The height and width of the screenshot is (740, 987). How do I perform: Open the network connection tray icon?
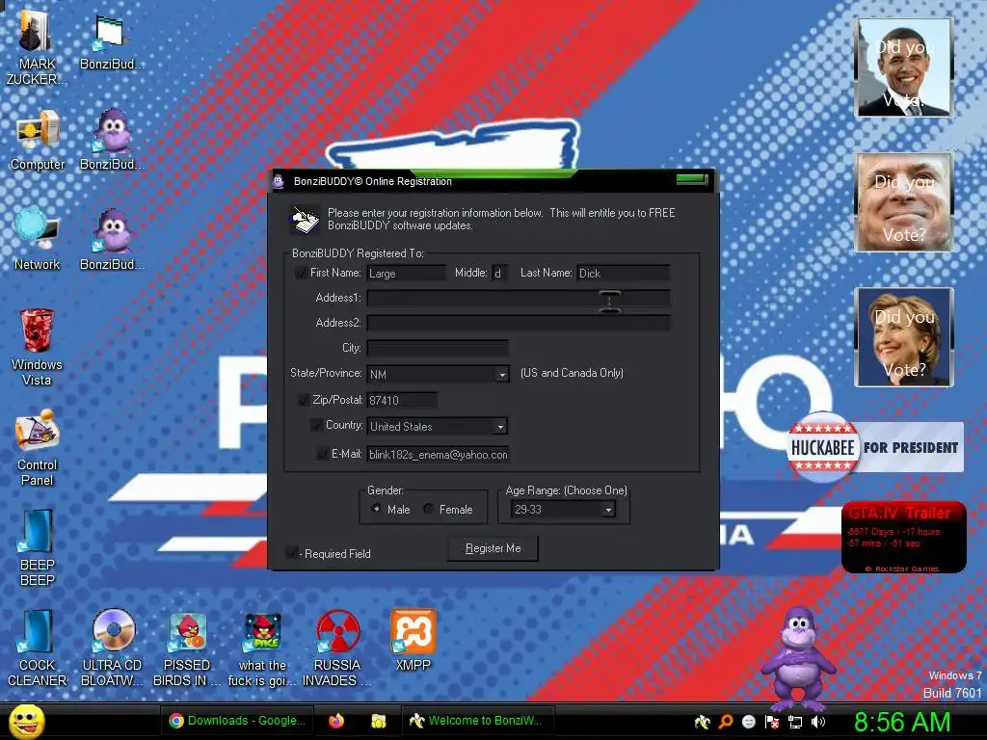coord(795,722)
